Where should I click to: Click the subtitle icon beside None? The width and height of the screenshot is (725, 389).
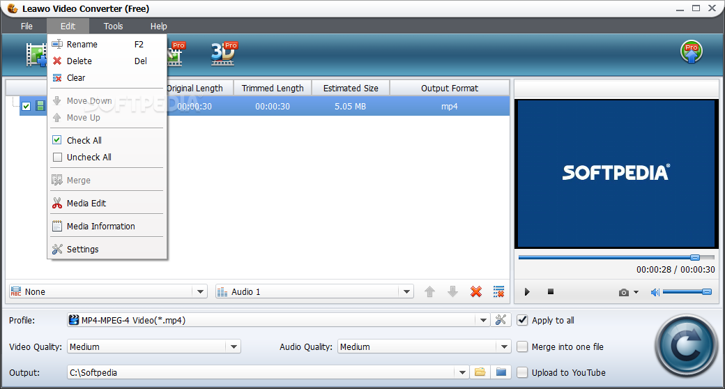[16, 291]
